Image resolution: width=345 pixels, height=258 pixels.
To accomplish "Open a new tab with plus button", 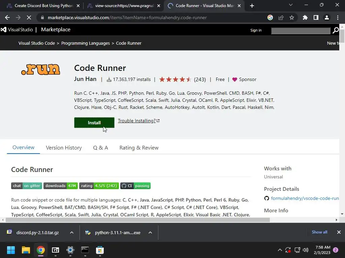I will (x=252, y=6).
